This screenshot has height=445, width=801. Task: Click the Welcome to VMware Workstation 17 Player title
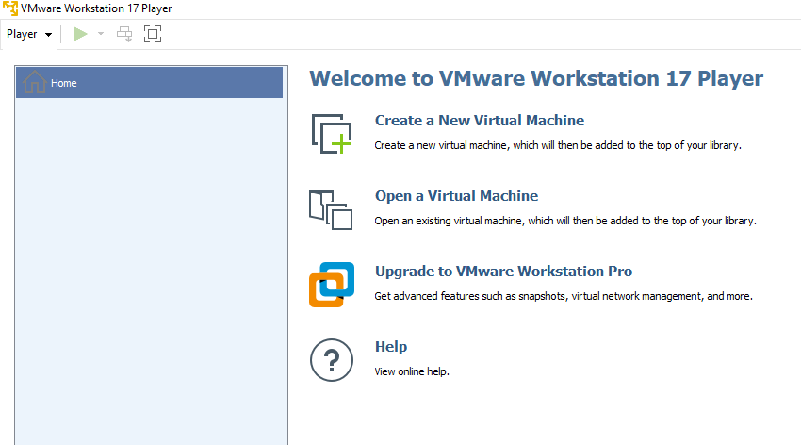pos(535,78)
